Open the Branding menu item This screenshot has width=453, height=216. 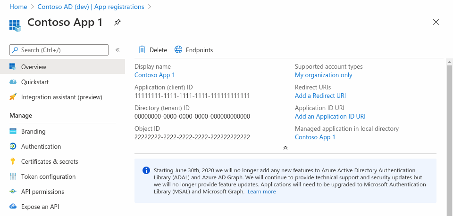coord(33,131)
